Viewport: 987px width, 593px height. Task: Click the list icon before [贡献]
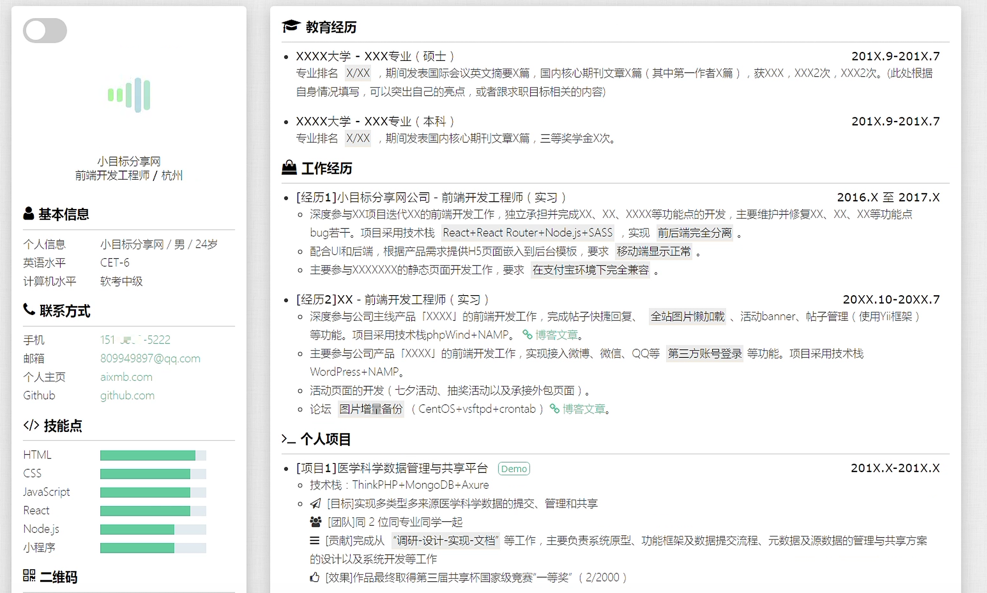[315, 540]
